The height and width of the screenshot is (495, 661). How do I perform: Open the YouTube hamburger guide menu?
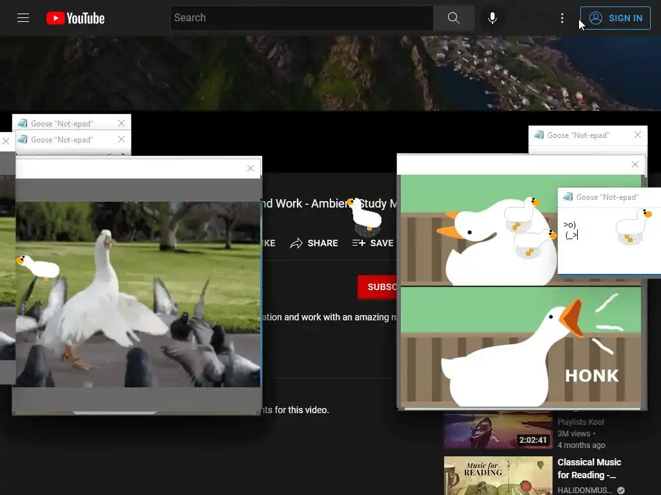(23, 17)
